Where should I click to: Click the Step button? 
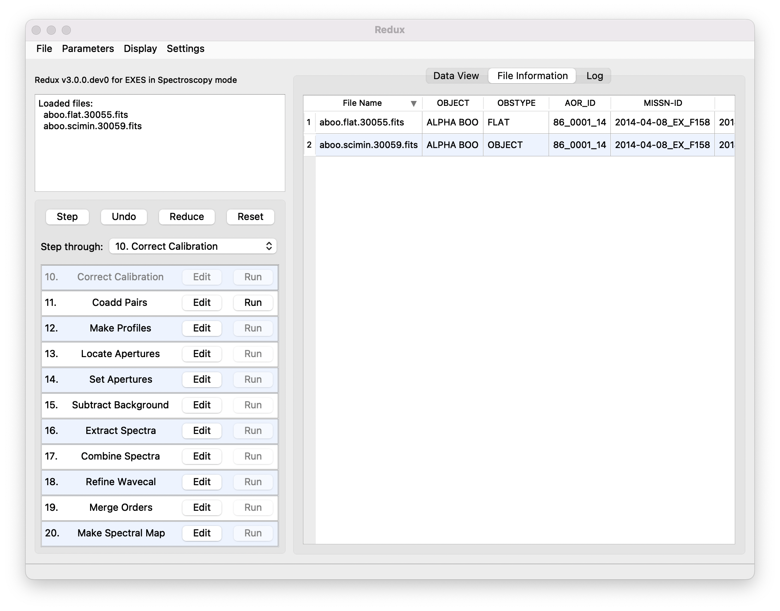pos(67,217)
